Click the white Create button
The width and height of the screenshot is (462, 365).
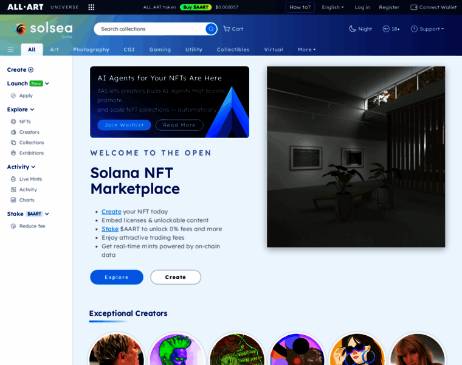coord(176,277)
